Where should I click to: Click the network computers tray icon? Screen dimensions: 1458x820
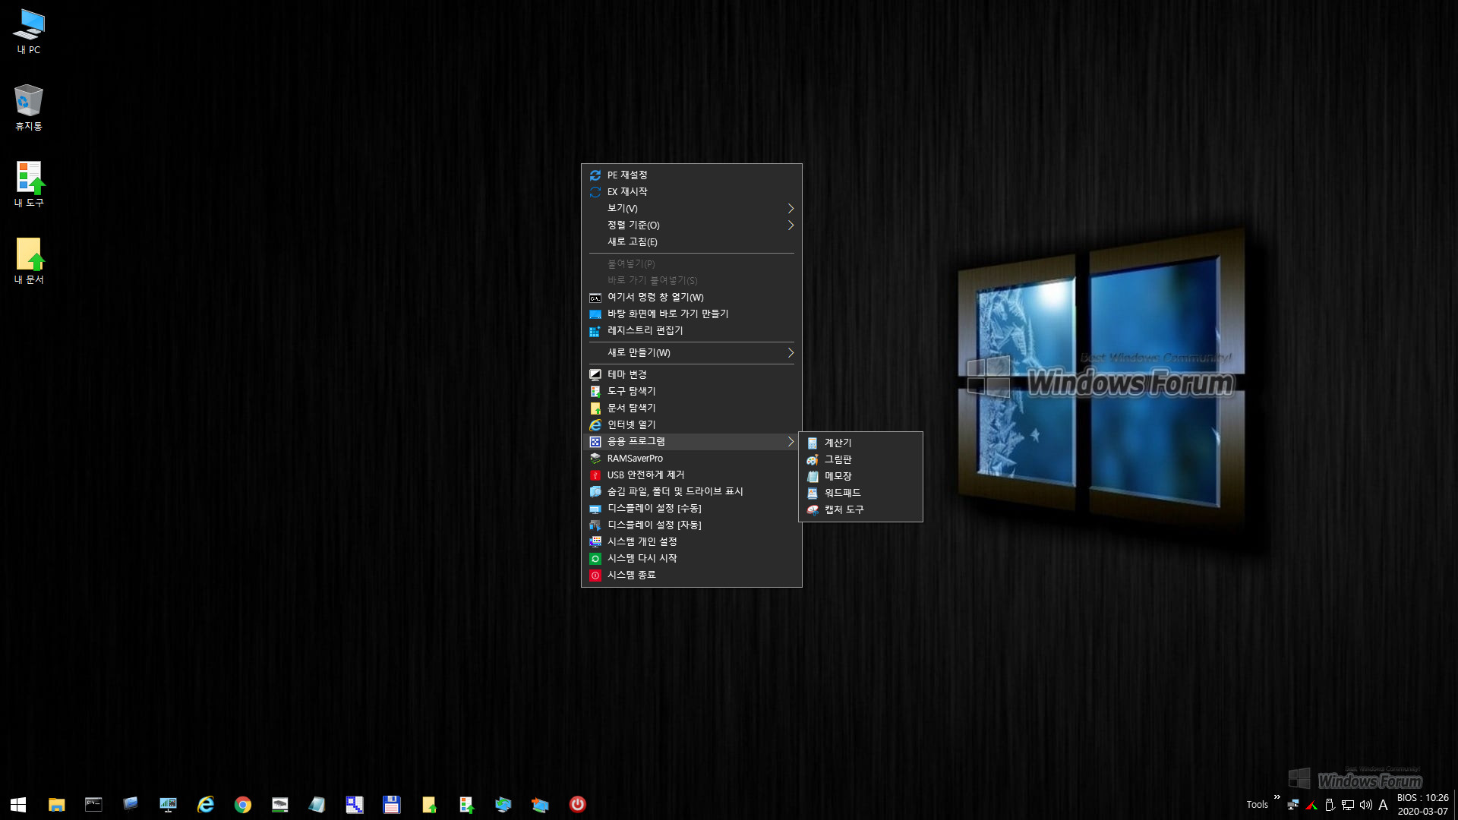click(x=1293, y=805)
